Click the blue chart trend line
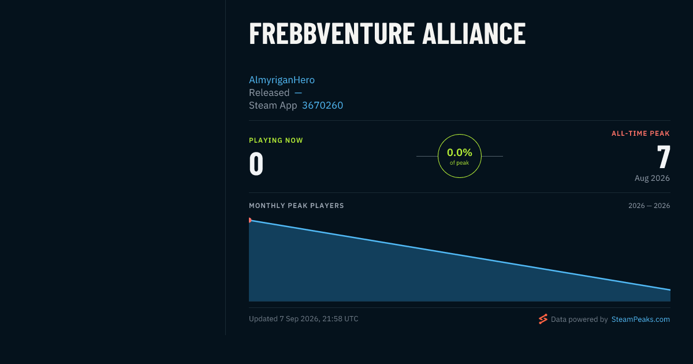The width and height of the screenshot is (693, 364). 460,255
